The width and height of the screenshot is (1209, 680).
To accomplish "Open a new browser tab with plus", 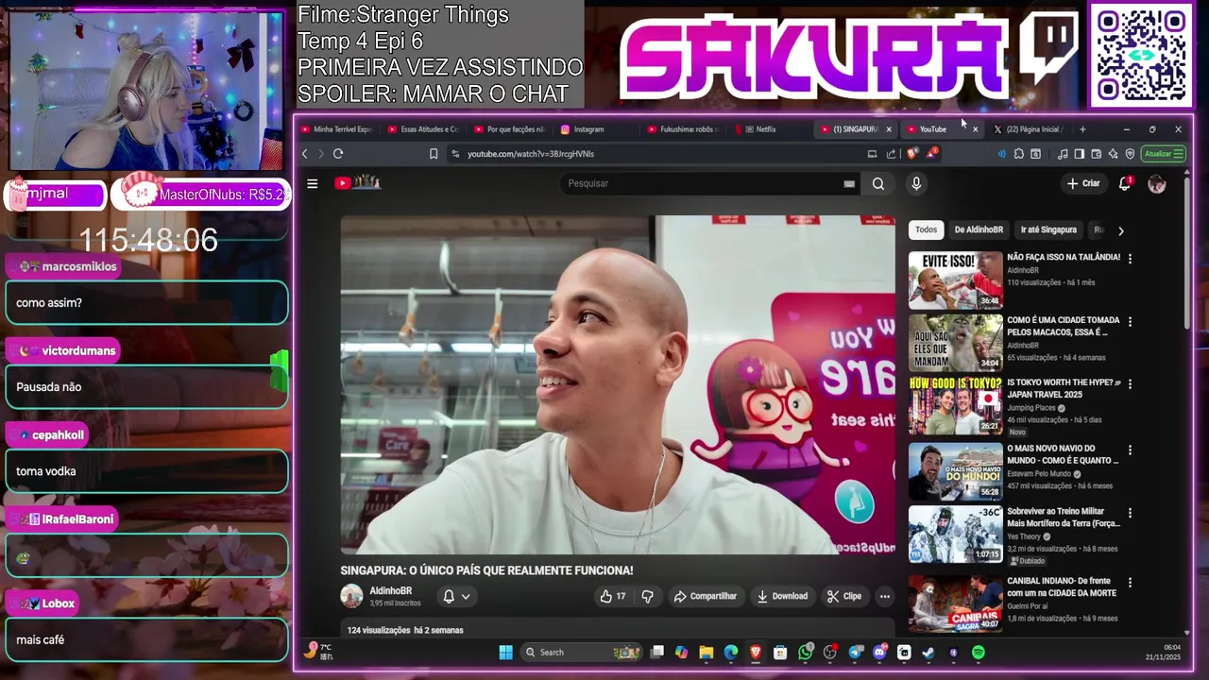I will point(1082,129).
